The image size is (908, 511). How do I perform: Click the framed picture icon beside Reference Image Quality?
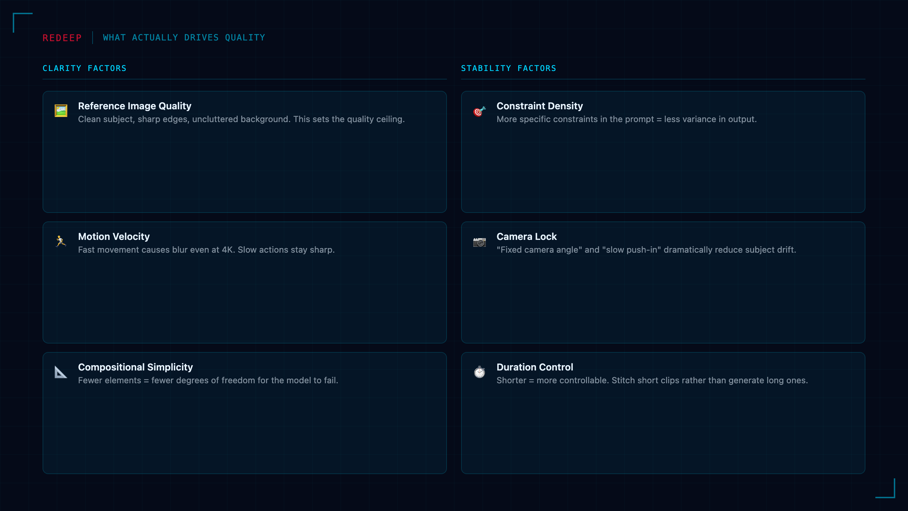pos(61,111)
